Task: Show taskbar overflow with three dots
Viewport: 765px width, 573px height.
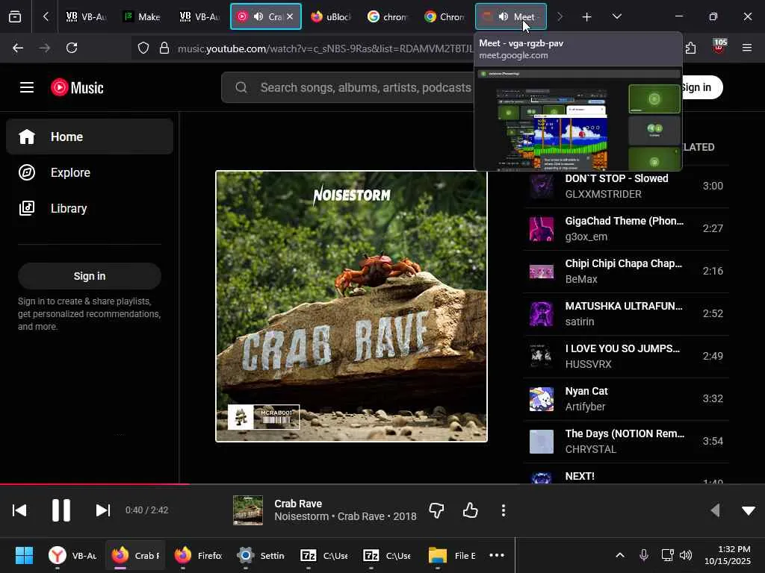Action: [x=497, y=555]
